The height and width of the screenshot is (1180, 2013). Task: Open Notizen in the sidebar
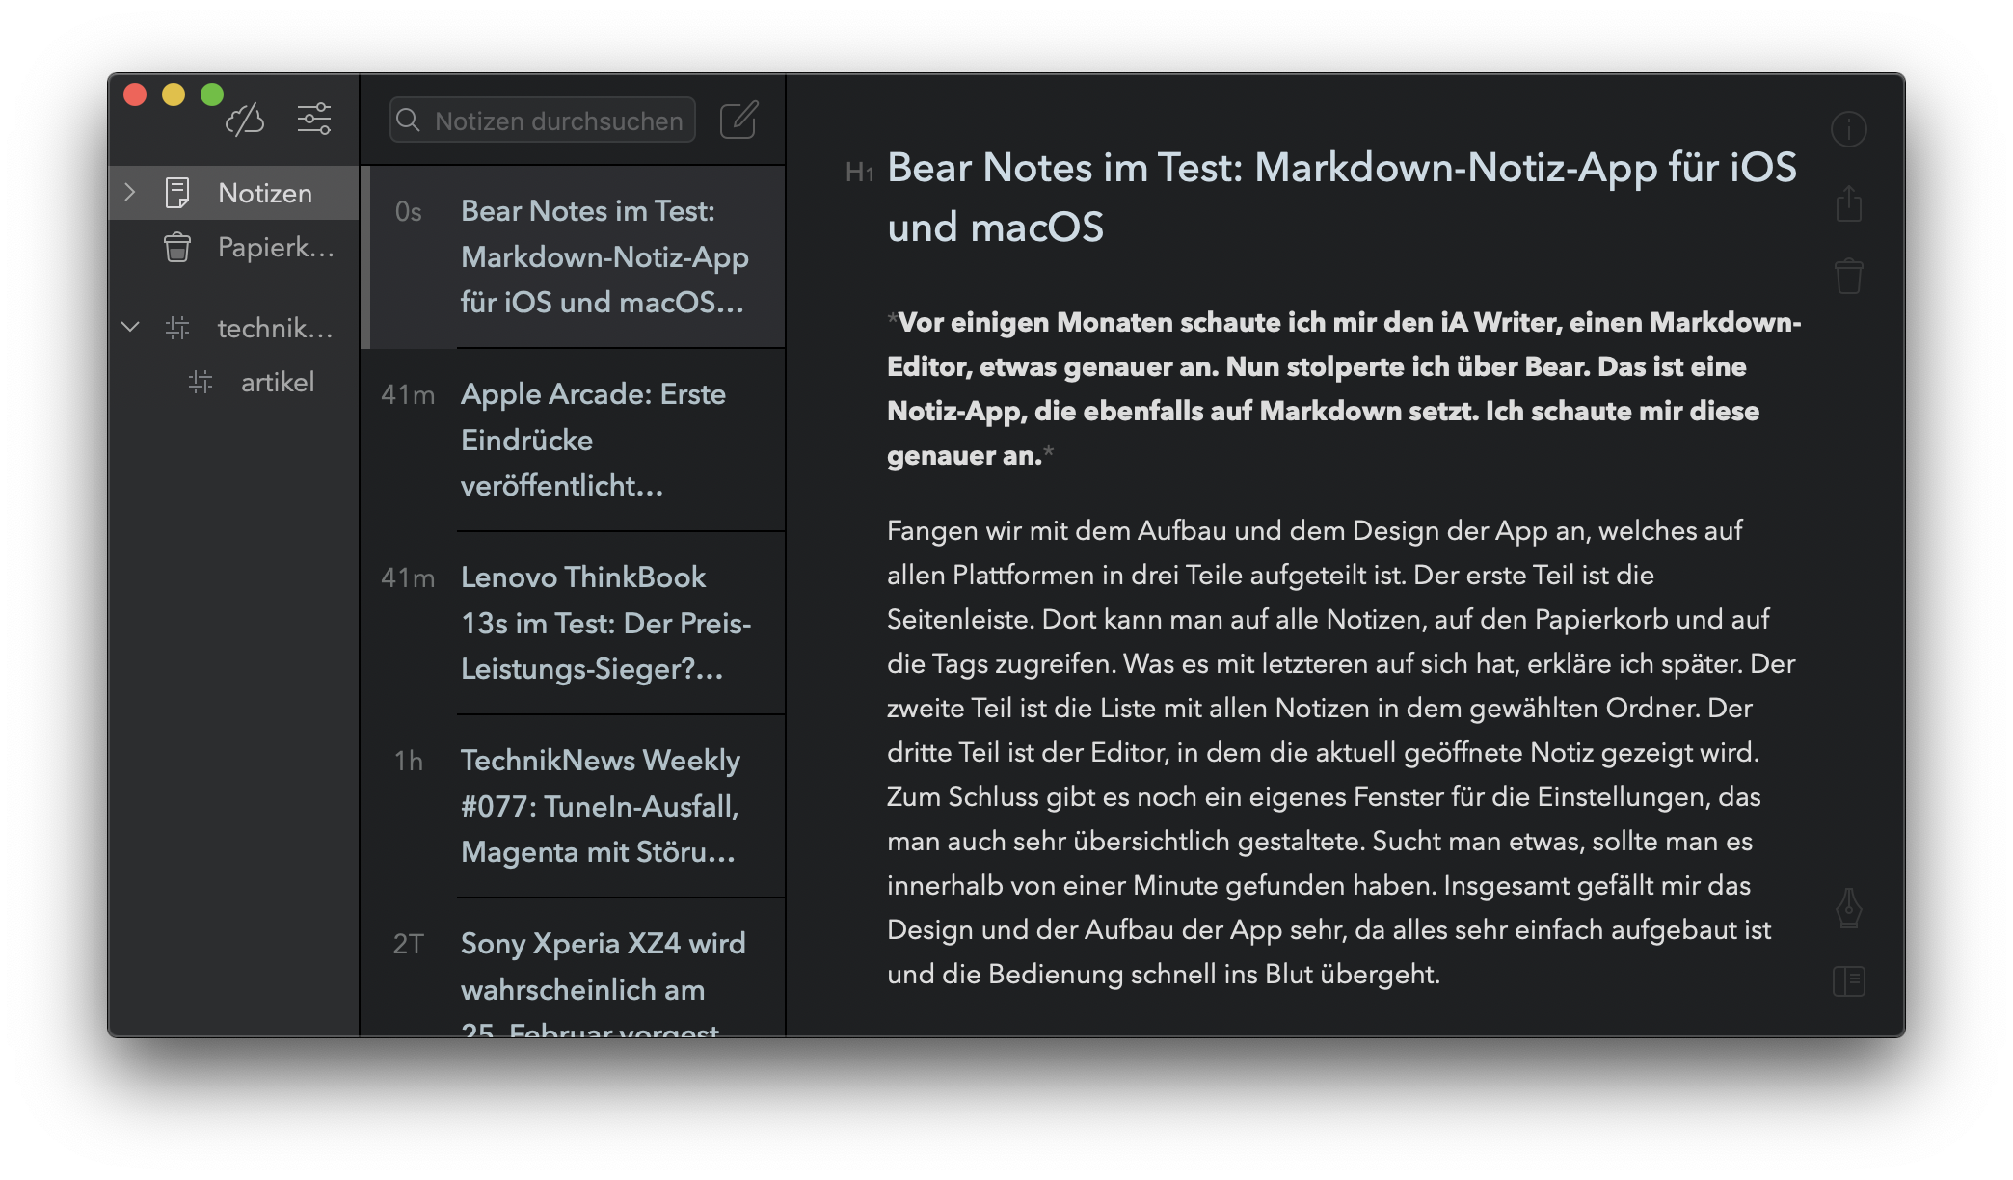tap(234, 193)
